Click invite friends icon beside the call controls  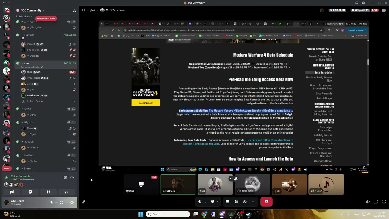[84, 202]
